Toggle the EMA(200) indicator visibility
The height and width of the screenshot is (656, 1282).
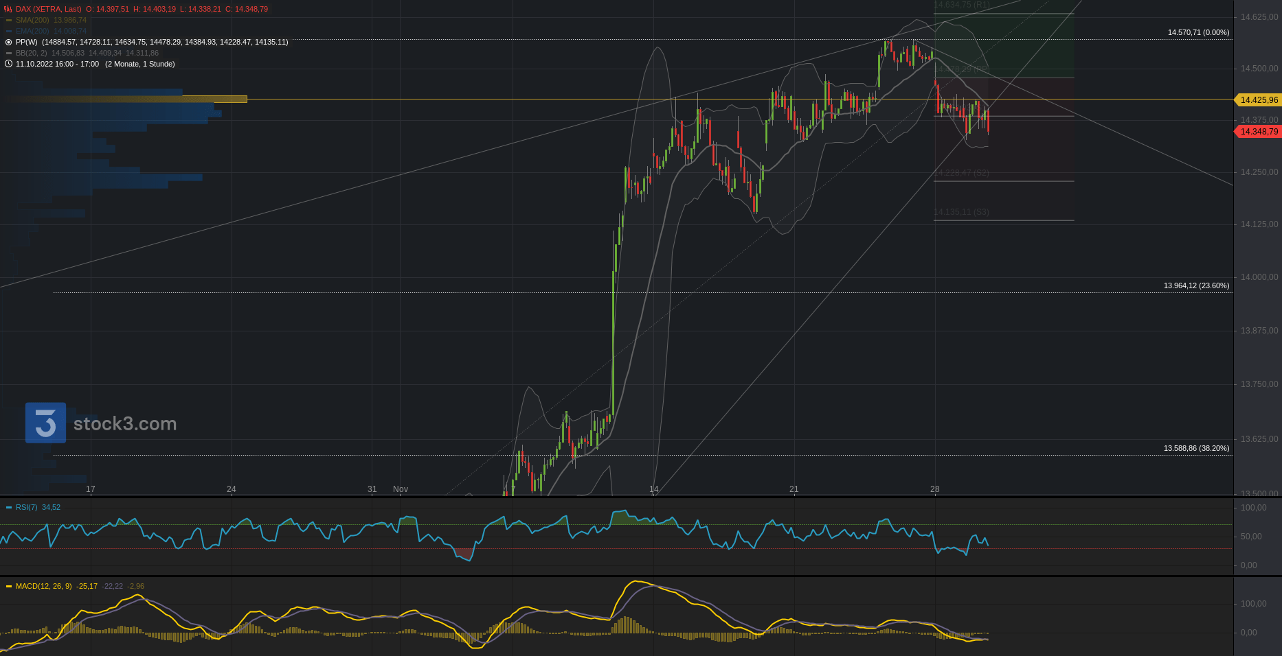coord(9,32)
